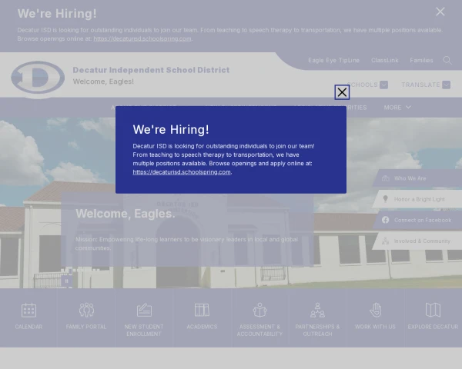The image size is (462, 369).
Task: Open Partnerships & Outreach icon
Action: [317, 310]
